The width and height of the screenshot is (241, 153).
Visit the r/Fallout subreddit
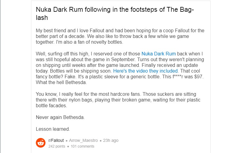(x=56, y=140)
